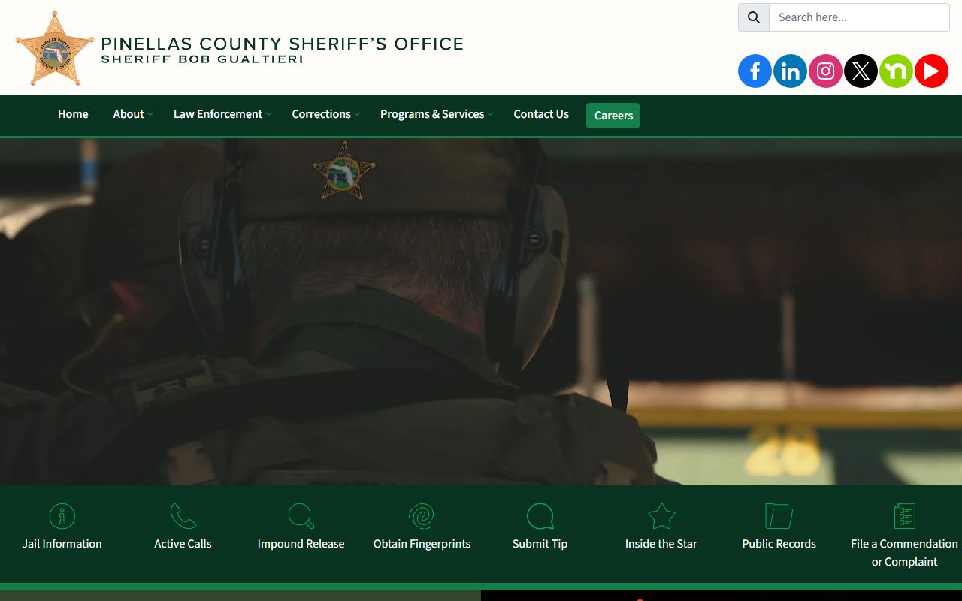Open the Corrections menu item
Image resolution: width=962 pixels, height=601 pixels.
321,114
